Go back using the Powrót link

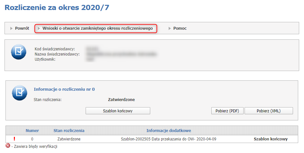[x=22, y=28]
